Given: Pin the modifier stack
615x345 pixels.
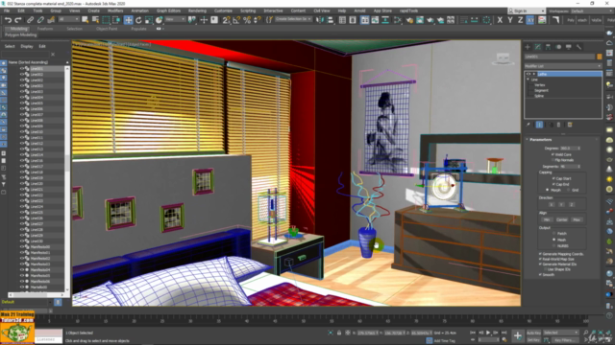Looking at the screenshot, I should 529,125.
